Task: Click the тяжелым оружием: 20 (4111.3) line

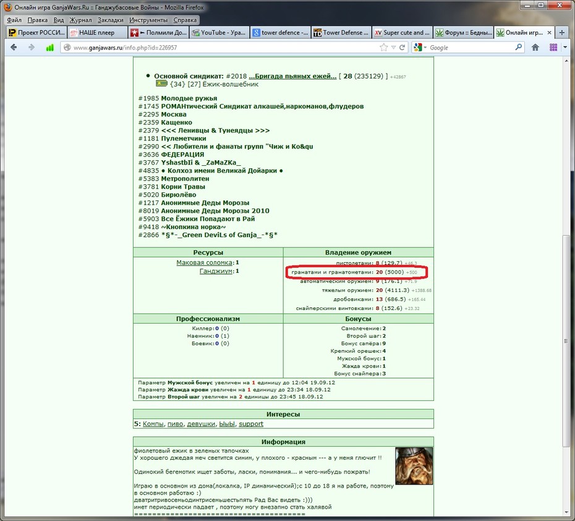Action: pos(377,290)
